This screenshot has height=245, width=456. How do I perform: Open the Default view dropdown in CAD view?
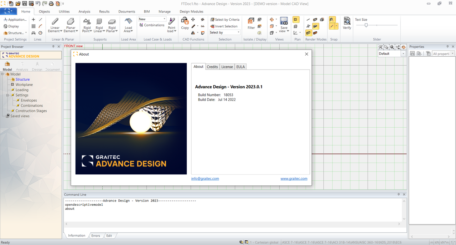coord(403,54)
